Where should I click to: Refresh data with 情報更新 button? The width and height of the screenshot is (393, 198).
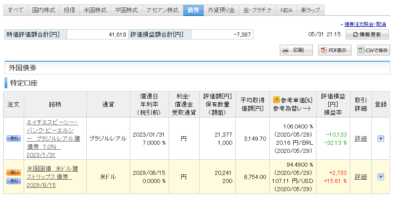(x=367, y=35)
